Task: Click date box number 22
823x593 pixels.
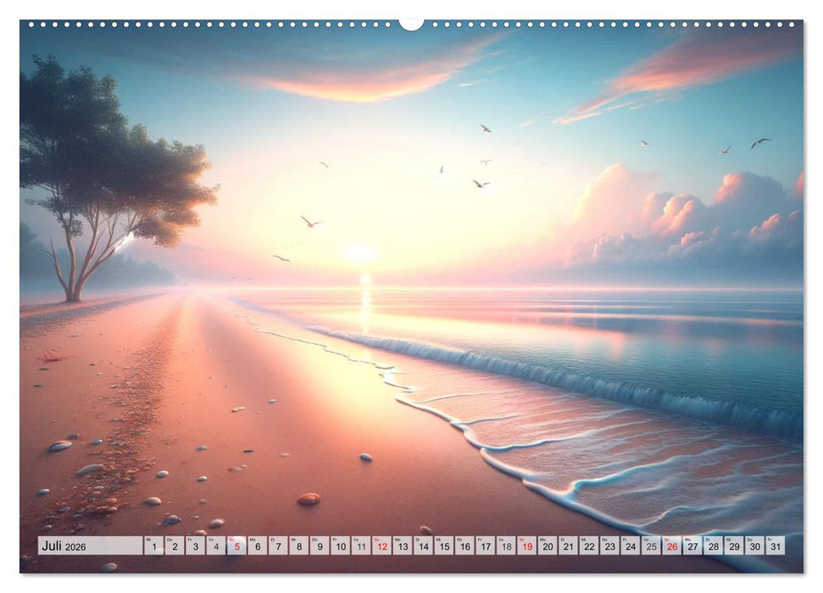Action: click(x=589, y=546)
